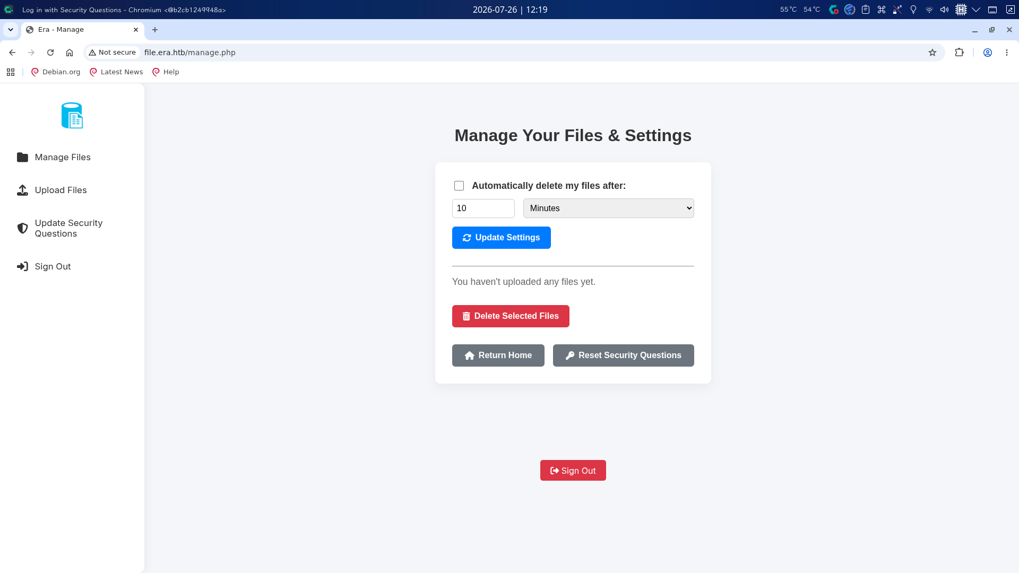The height and width of the screenshot is (573, 1019).
Task: Click the edit-note icon at panel end
Action: (x=1010, y=10)
